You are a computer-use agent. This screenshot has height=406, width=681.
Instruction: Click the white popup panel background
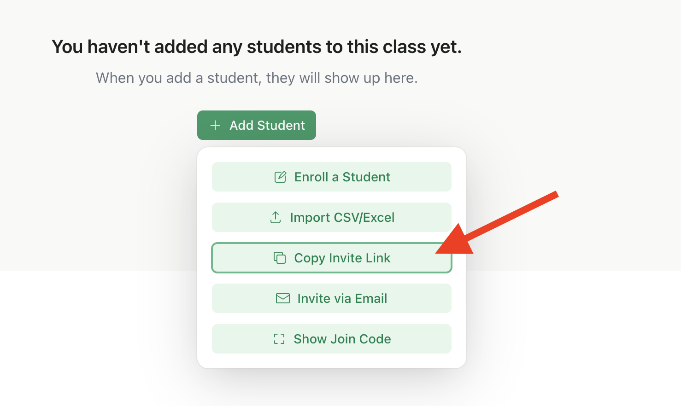click(x=332, y=359)
